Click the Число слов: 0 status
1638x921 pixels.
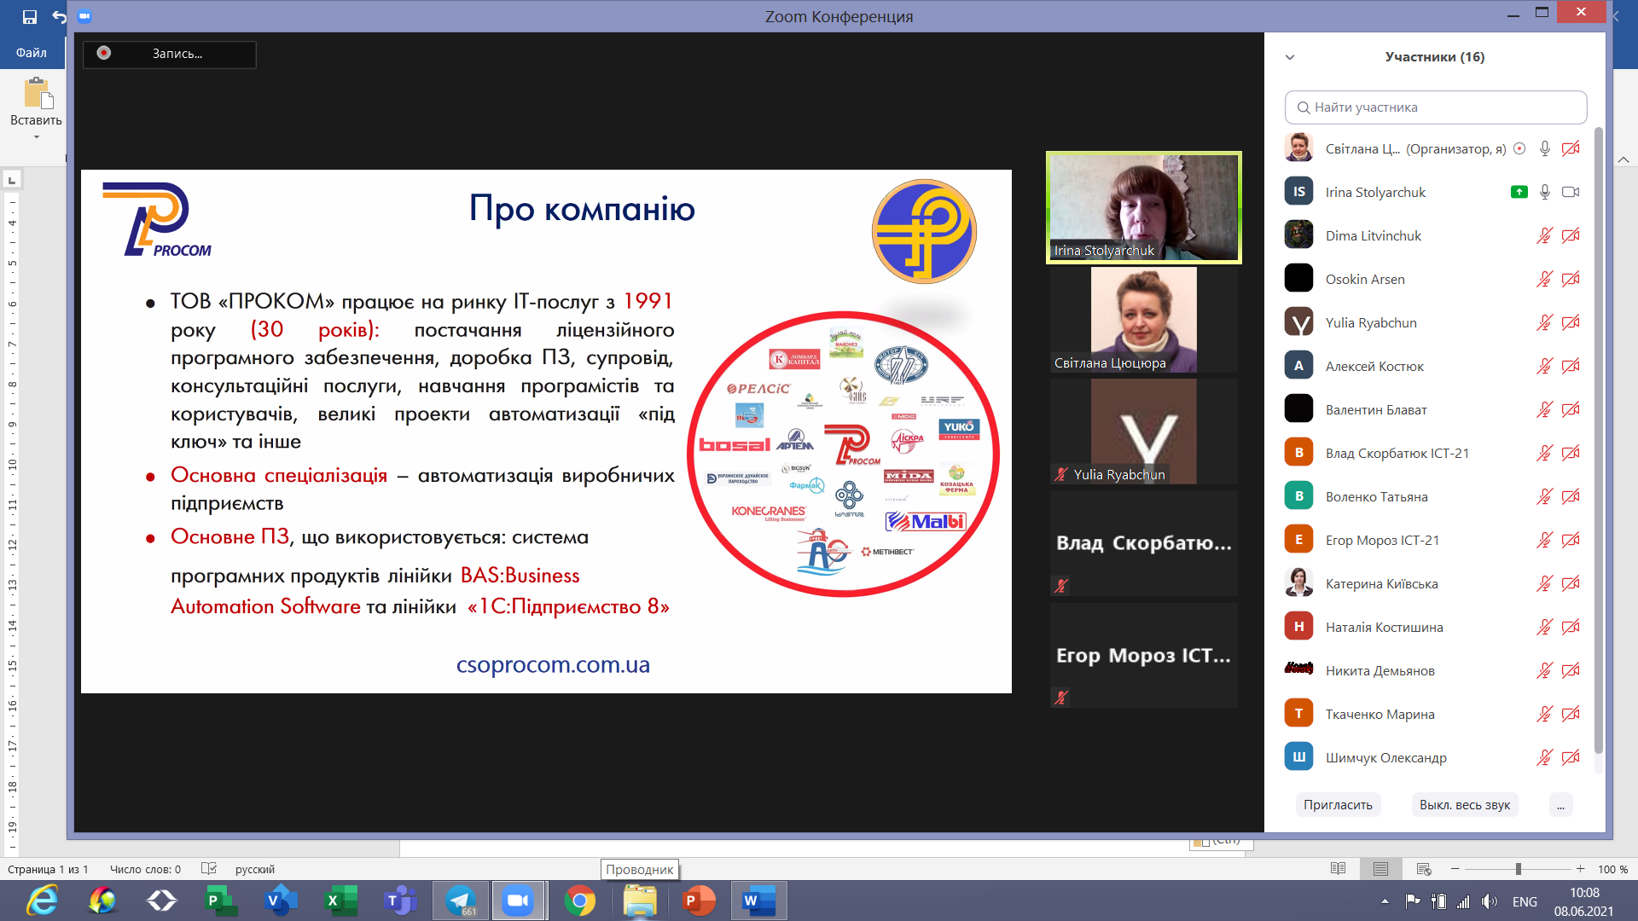point(145,870)
